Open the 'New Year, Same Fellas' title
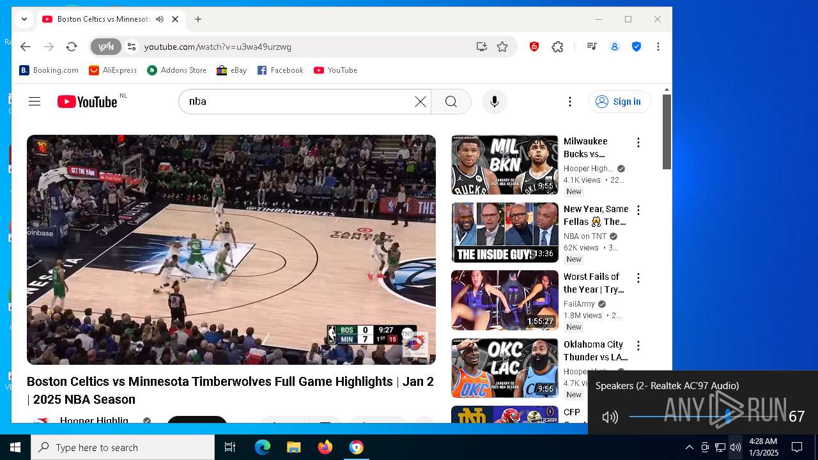The image size is (818, 460). coord(596,215)
